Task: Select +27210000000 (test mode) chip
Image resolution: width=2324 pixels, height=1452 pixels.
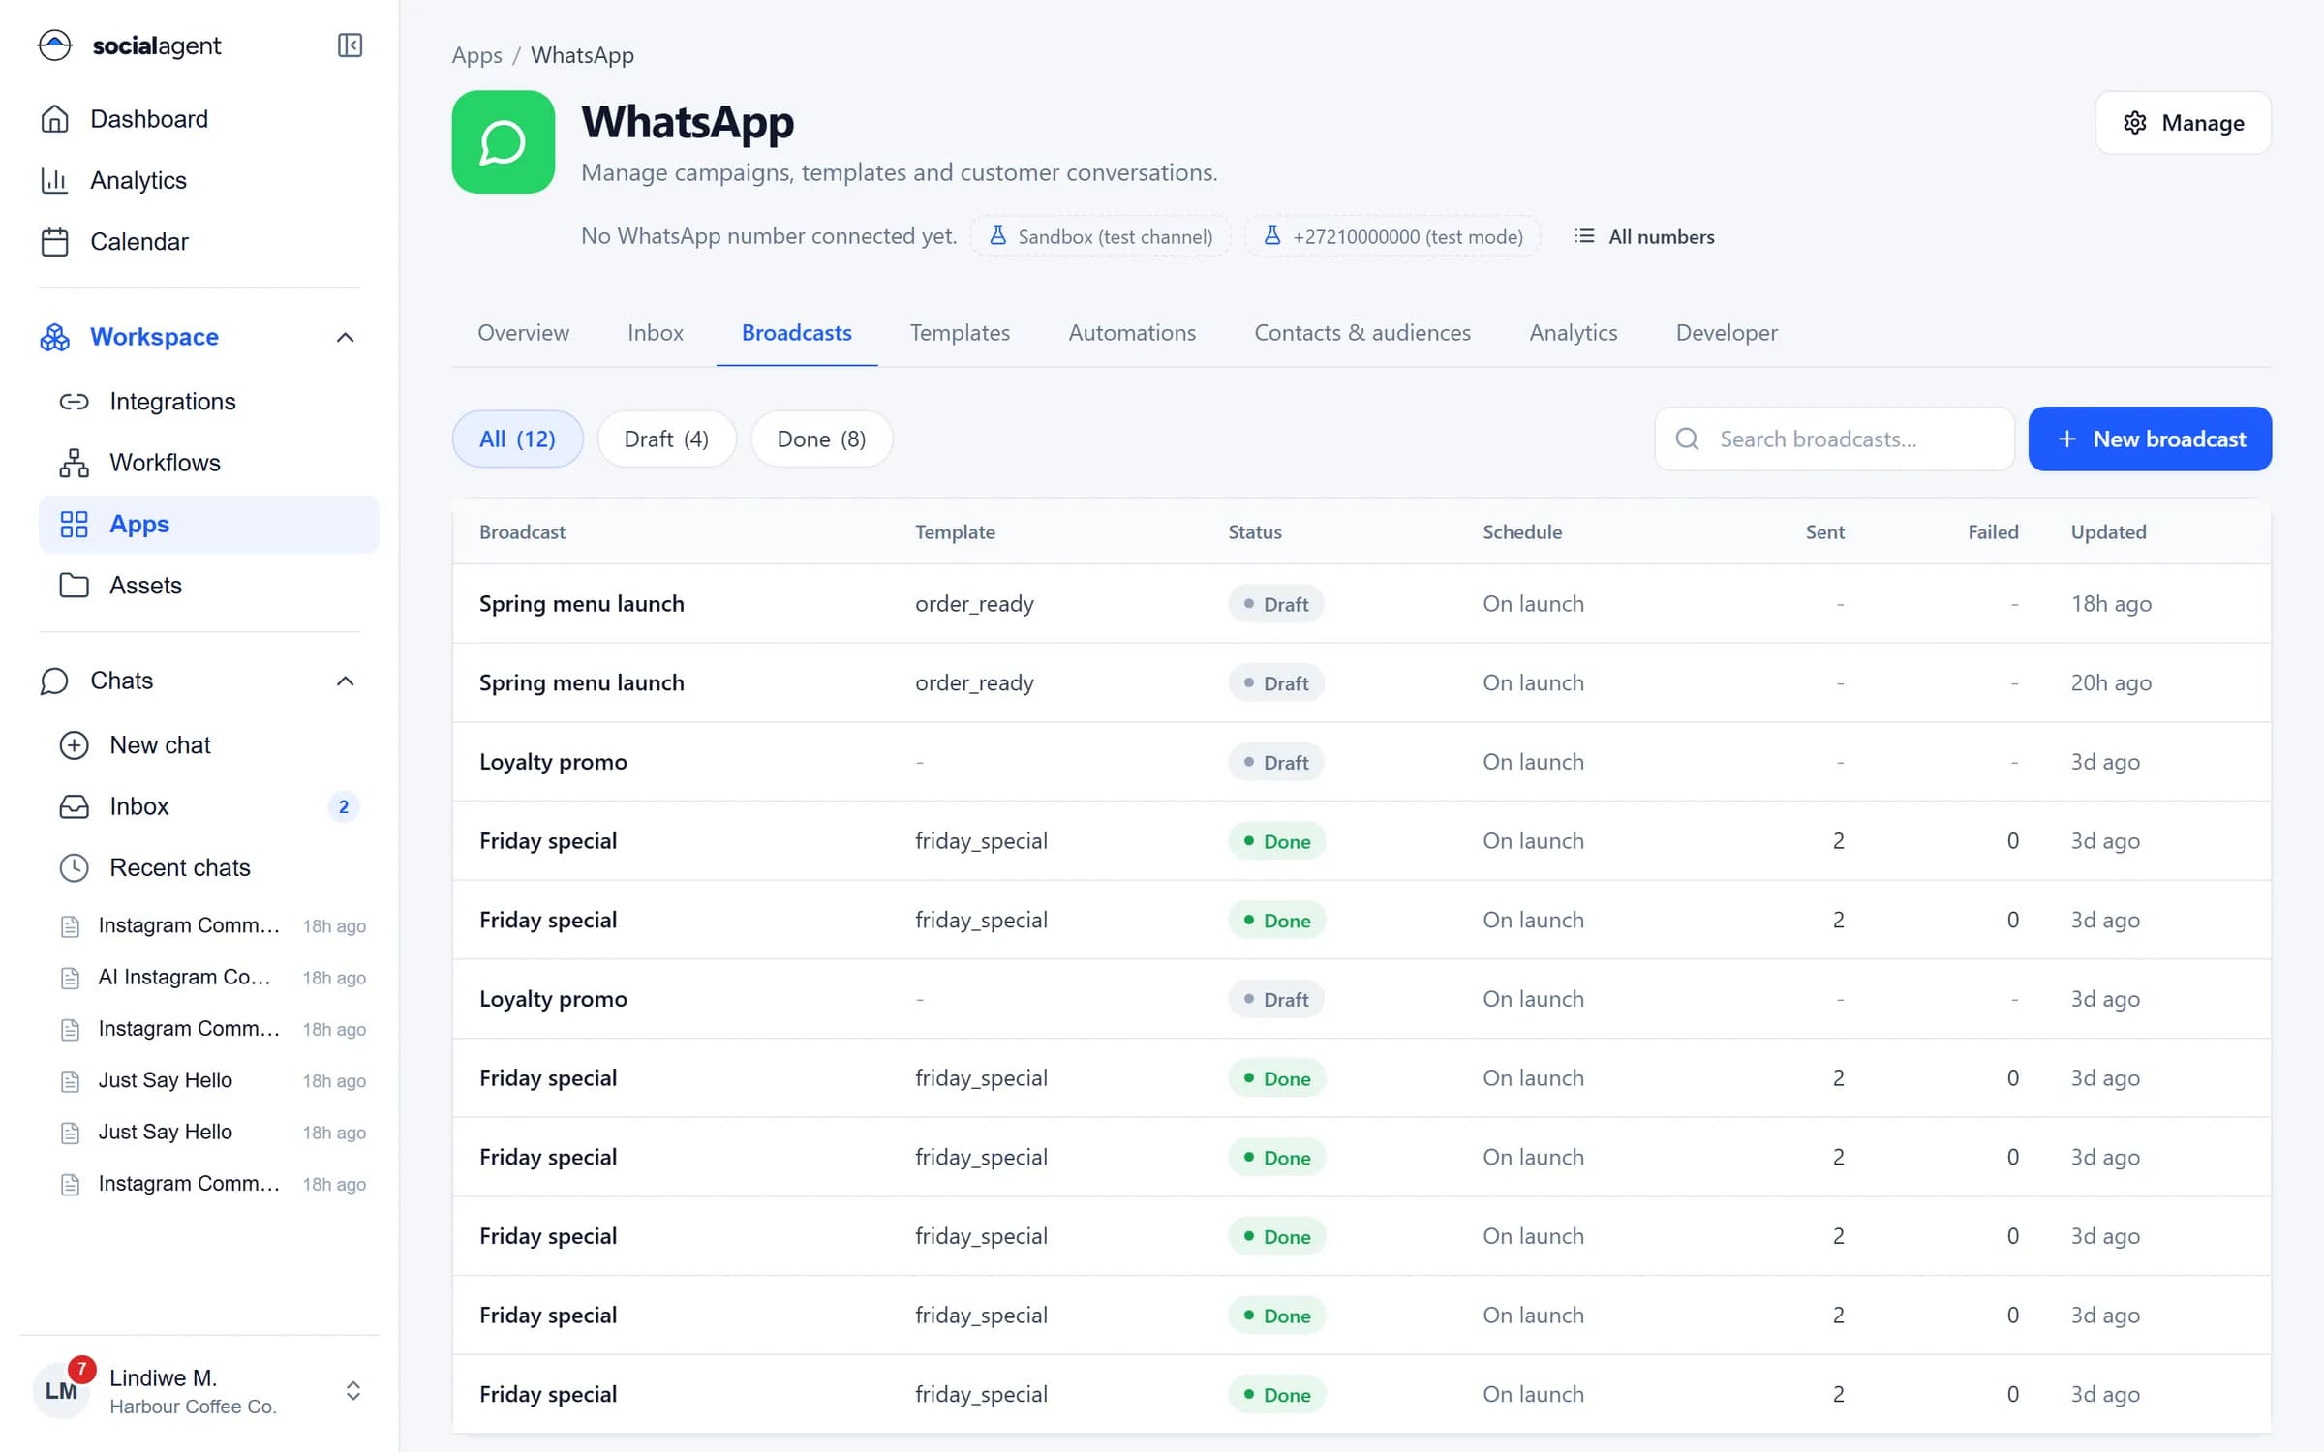Action: (1393, 237)
